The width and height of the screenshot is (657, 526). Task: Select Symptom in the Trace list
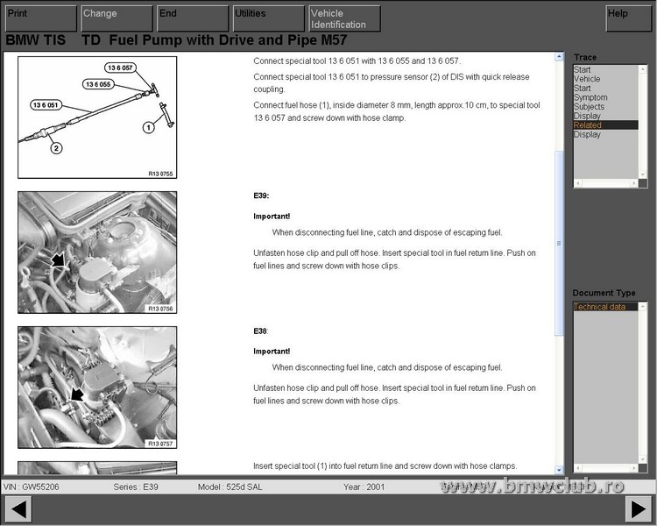[590, 97]
